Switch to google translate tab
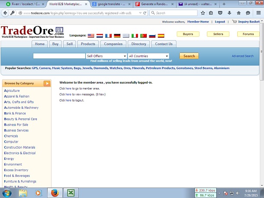Image resolution: width=264 pixels, height=198 pixels. click(112, 4)
